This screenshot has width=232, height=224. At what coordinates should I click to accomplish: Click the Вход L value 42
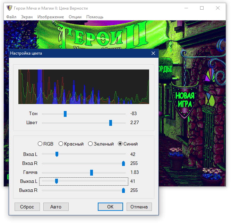click(133, 154)
